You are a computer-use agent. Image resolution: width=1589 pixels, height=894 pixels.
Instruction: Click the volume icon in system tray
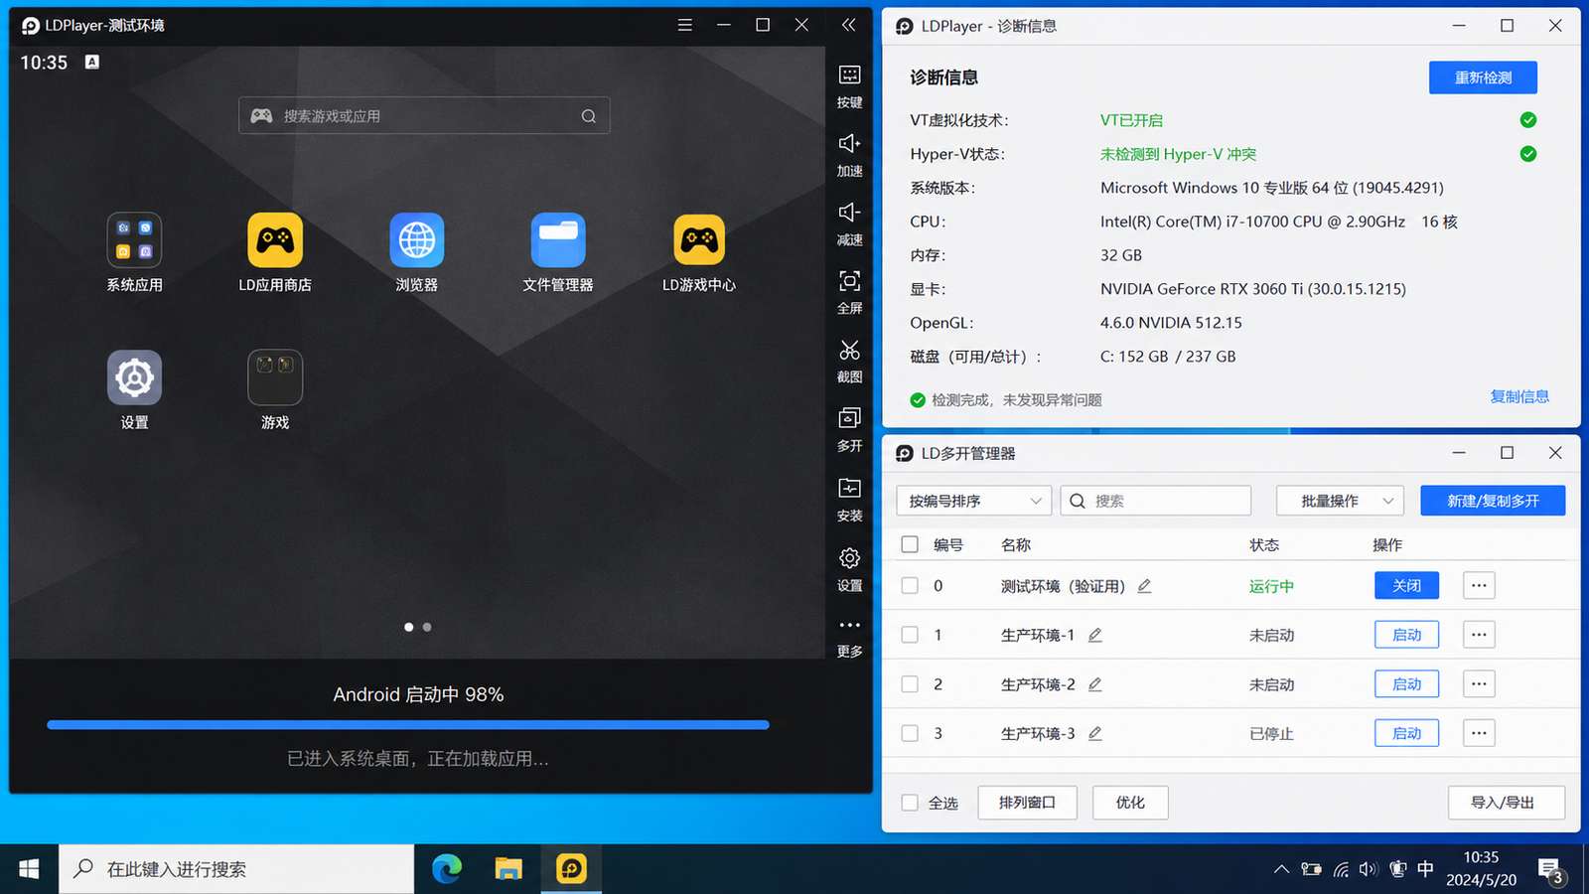coord(1369,869)
